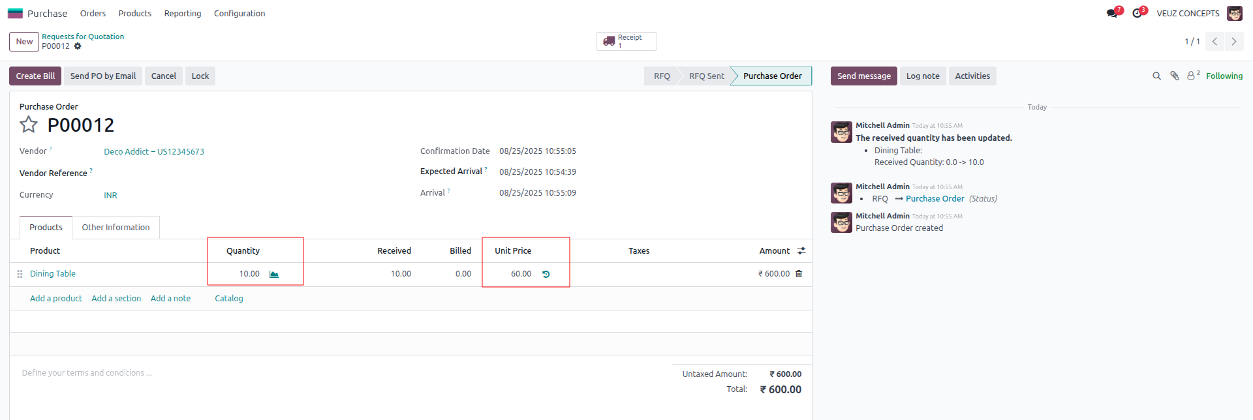Grab the drag handle of Dining Table row

[20, 274]
